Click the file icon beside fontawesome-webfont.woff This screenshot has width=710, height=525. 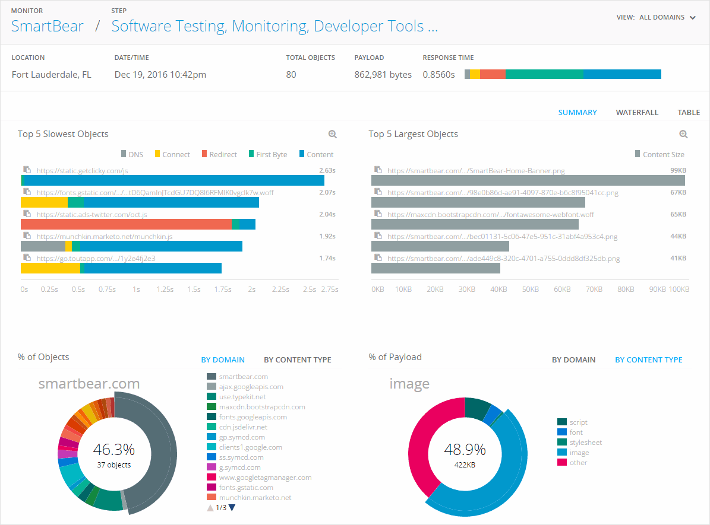378,214
